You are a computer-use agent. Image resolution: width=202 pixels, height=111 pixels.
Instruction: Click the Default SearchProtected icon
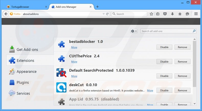point(61,73)
